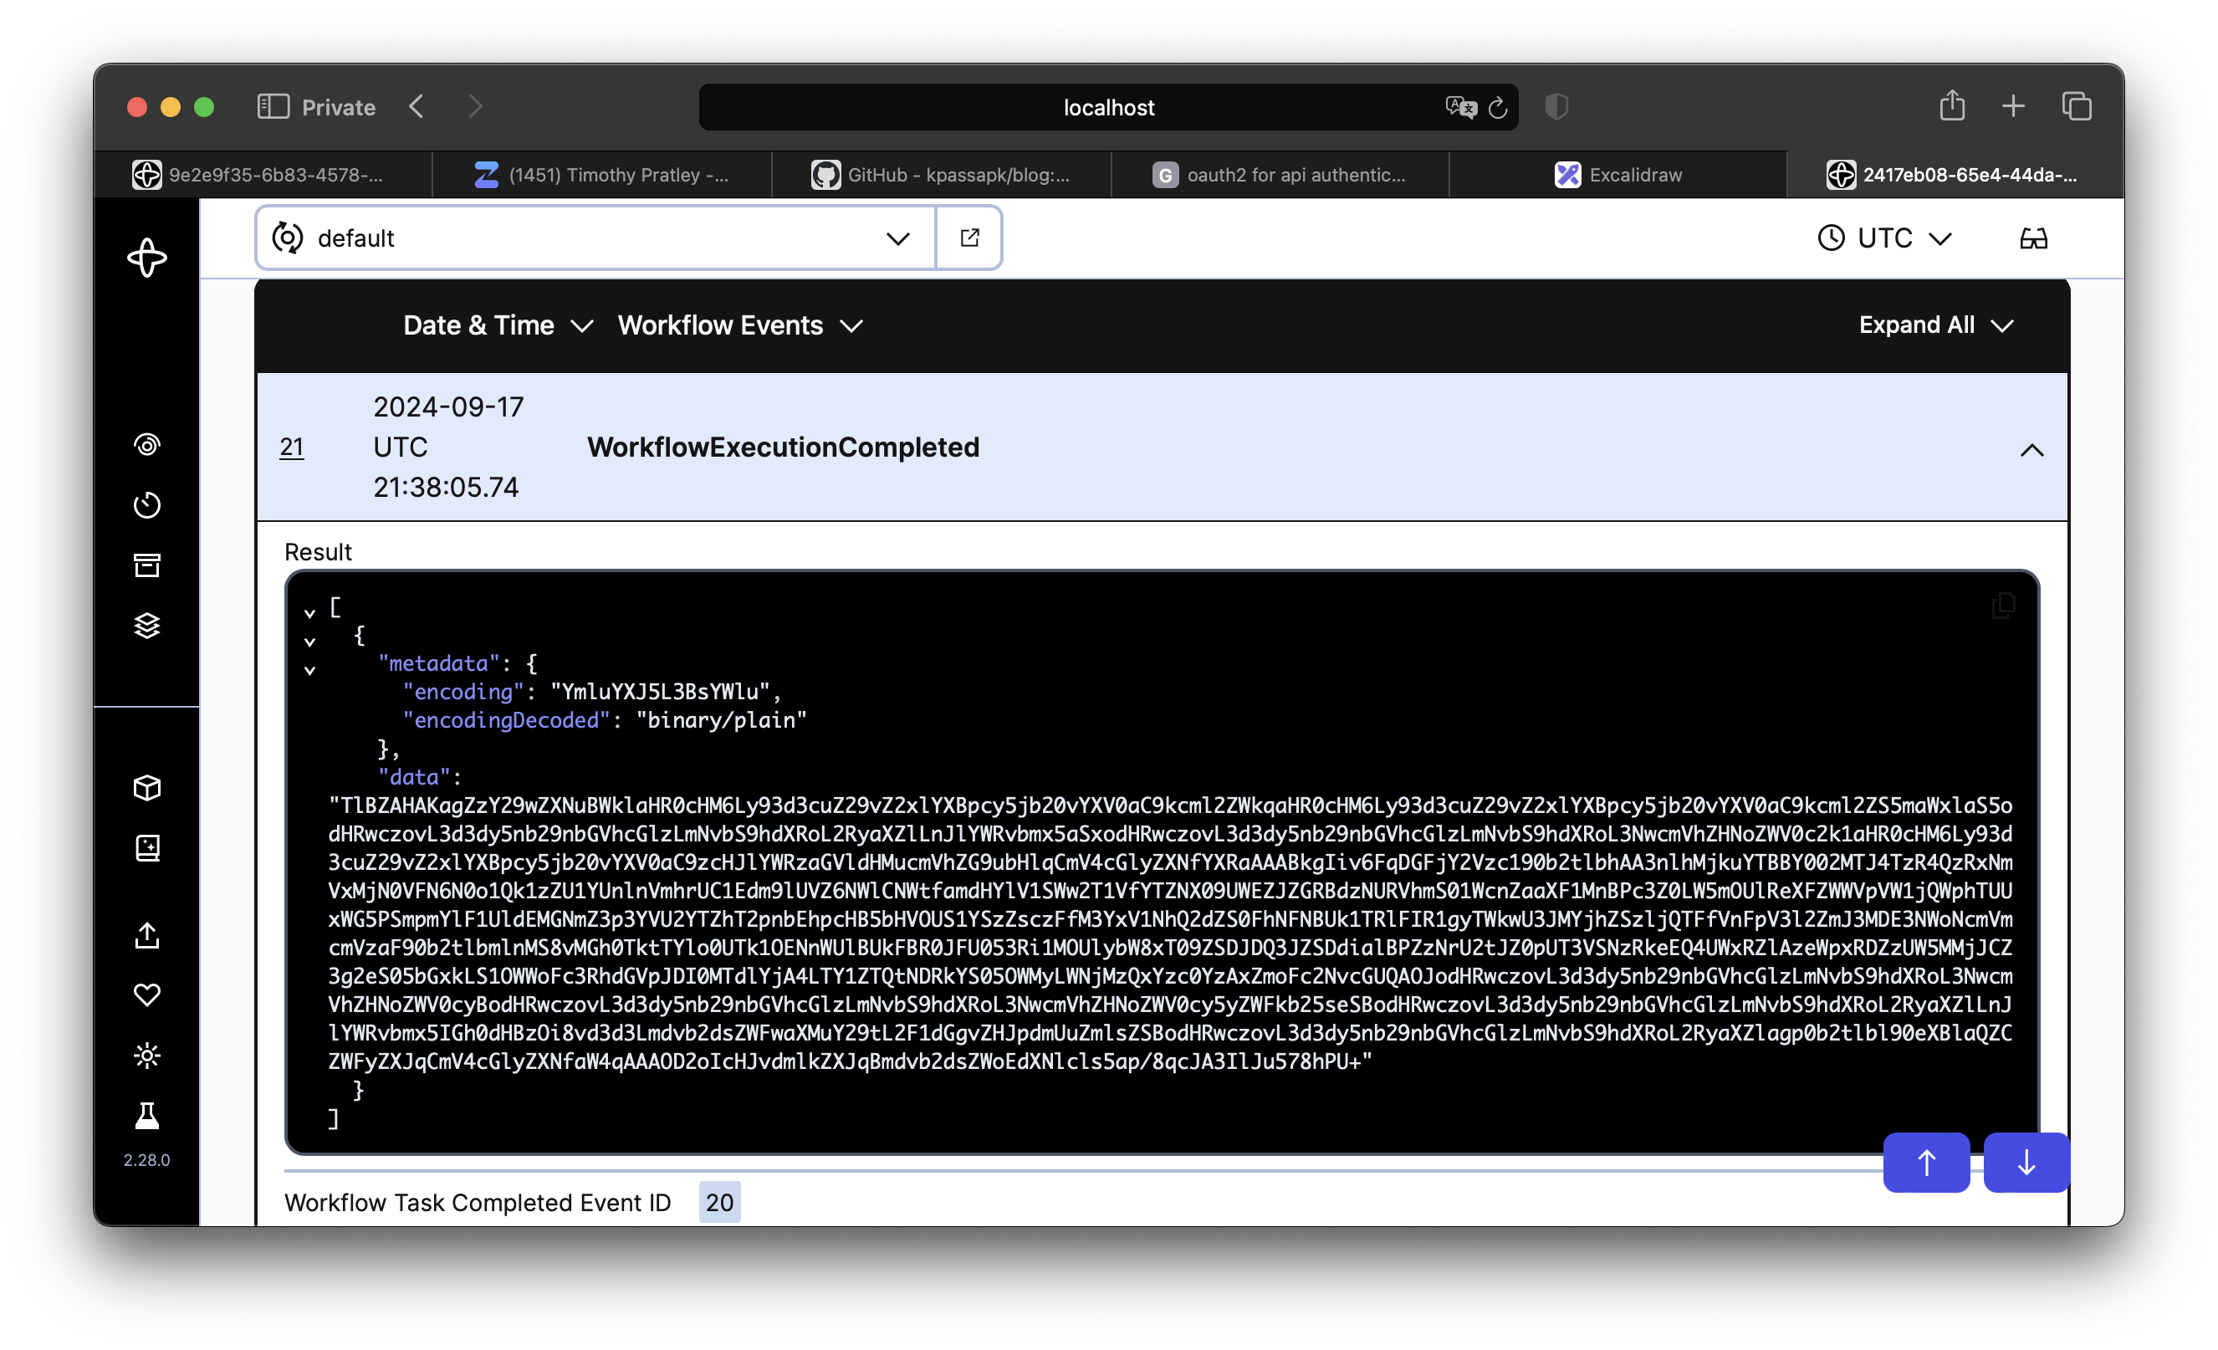
Task: Open the Workflow Task Completed Event ID 20 link
Action: (719, 1203)
